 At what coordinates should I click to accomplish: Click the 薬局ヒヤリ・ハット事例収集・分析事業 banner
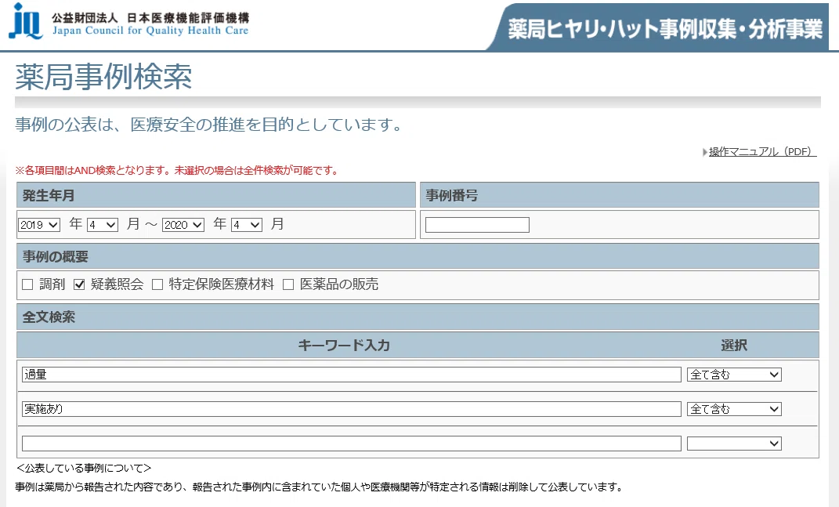coord(664,29)
